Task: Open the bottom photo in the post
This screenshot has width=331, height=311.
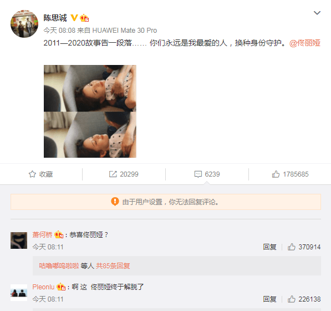Action: coord(90,135)
